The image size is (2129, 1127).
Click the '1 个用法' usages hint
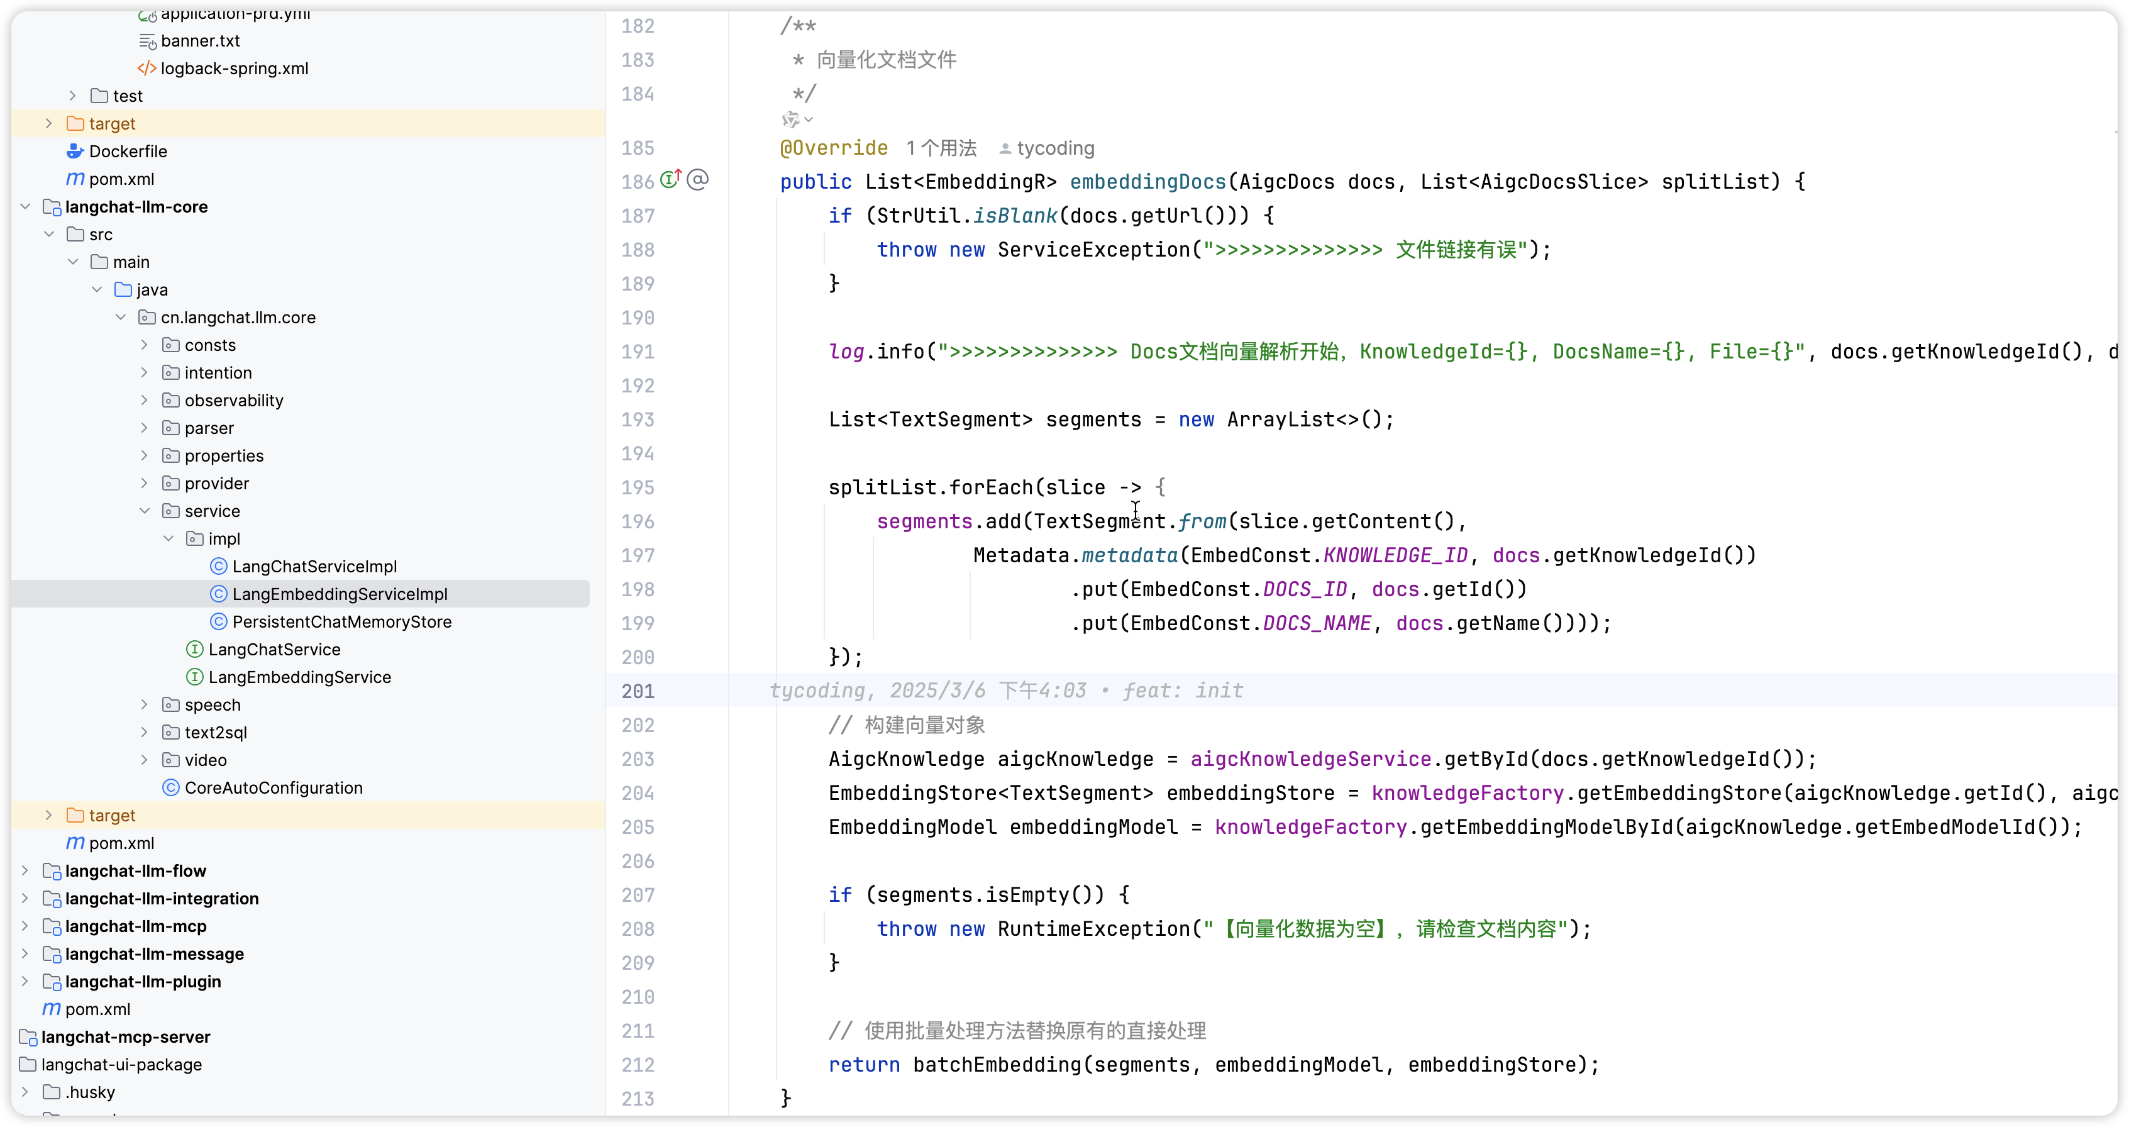941,148
